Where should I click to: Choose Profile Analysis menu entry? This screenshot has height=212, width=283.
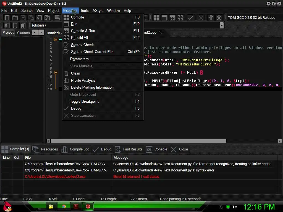pyautogui.click(x=103, y=80)
